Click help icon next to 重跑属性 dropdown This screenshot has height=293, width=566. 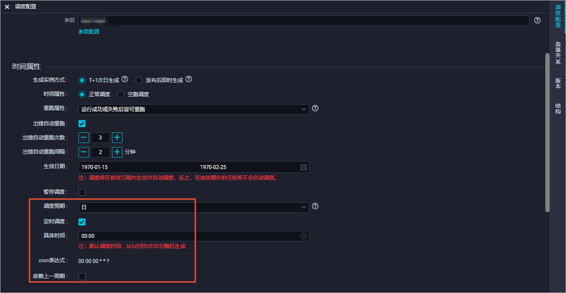(315, 109)
